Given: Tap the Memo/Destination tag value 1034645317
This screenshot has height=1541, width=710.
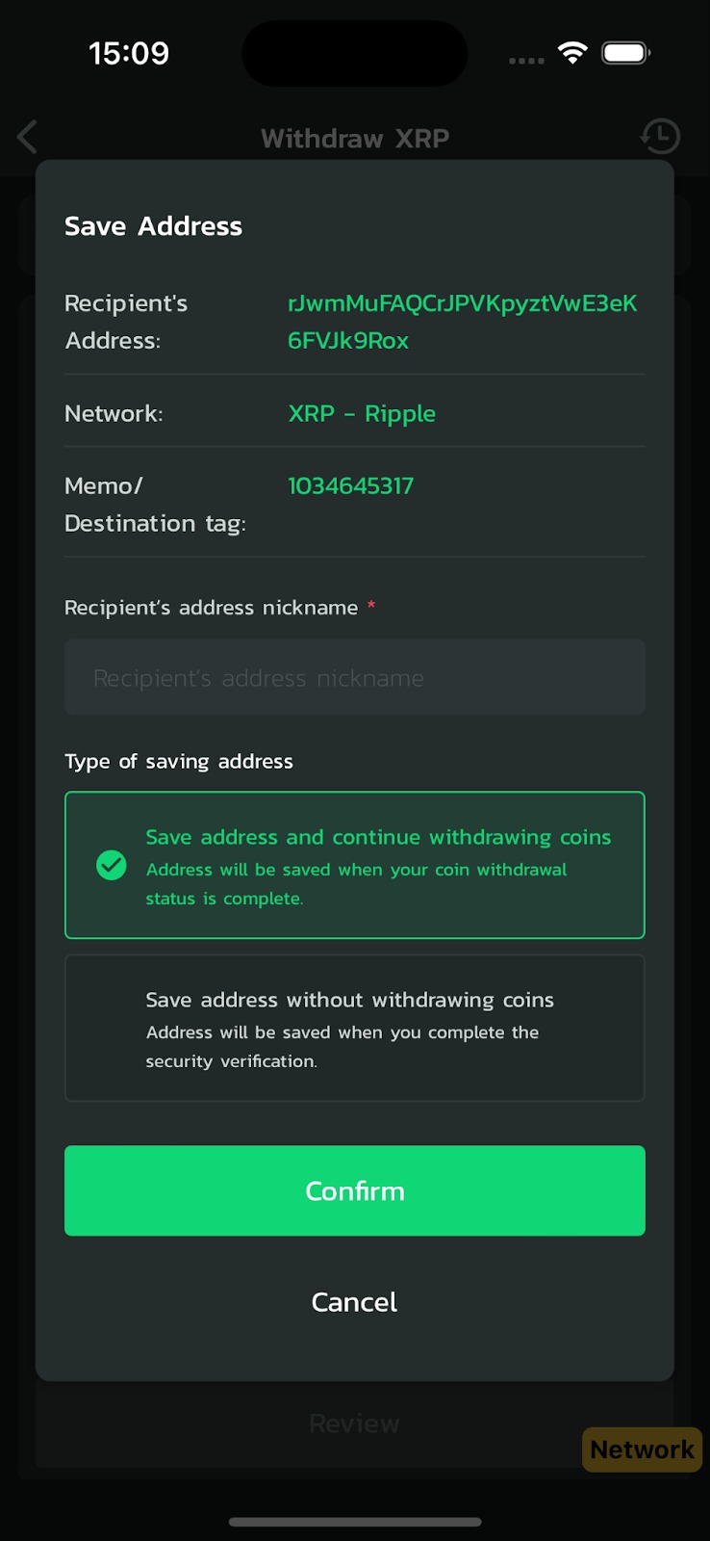Looking at the screenshot, I should (350, 485).
